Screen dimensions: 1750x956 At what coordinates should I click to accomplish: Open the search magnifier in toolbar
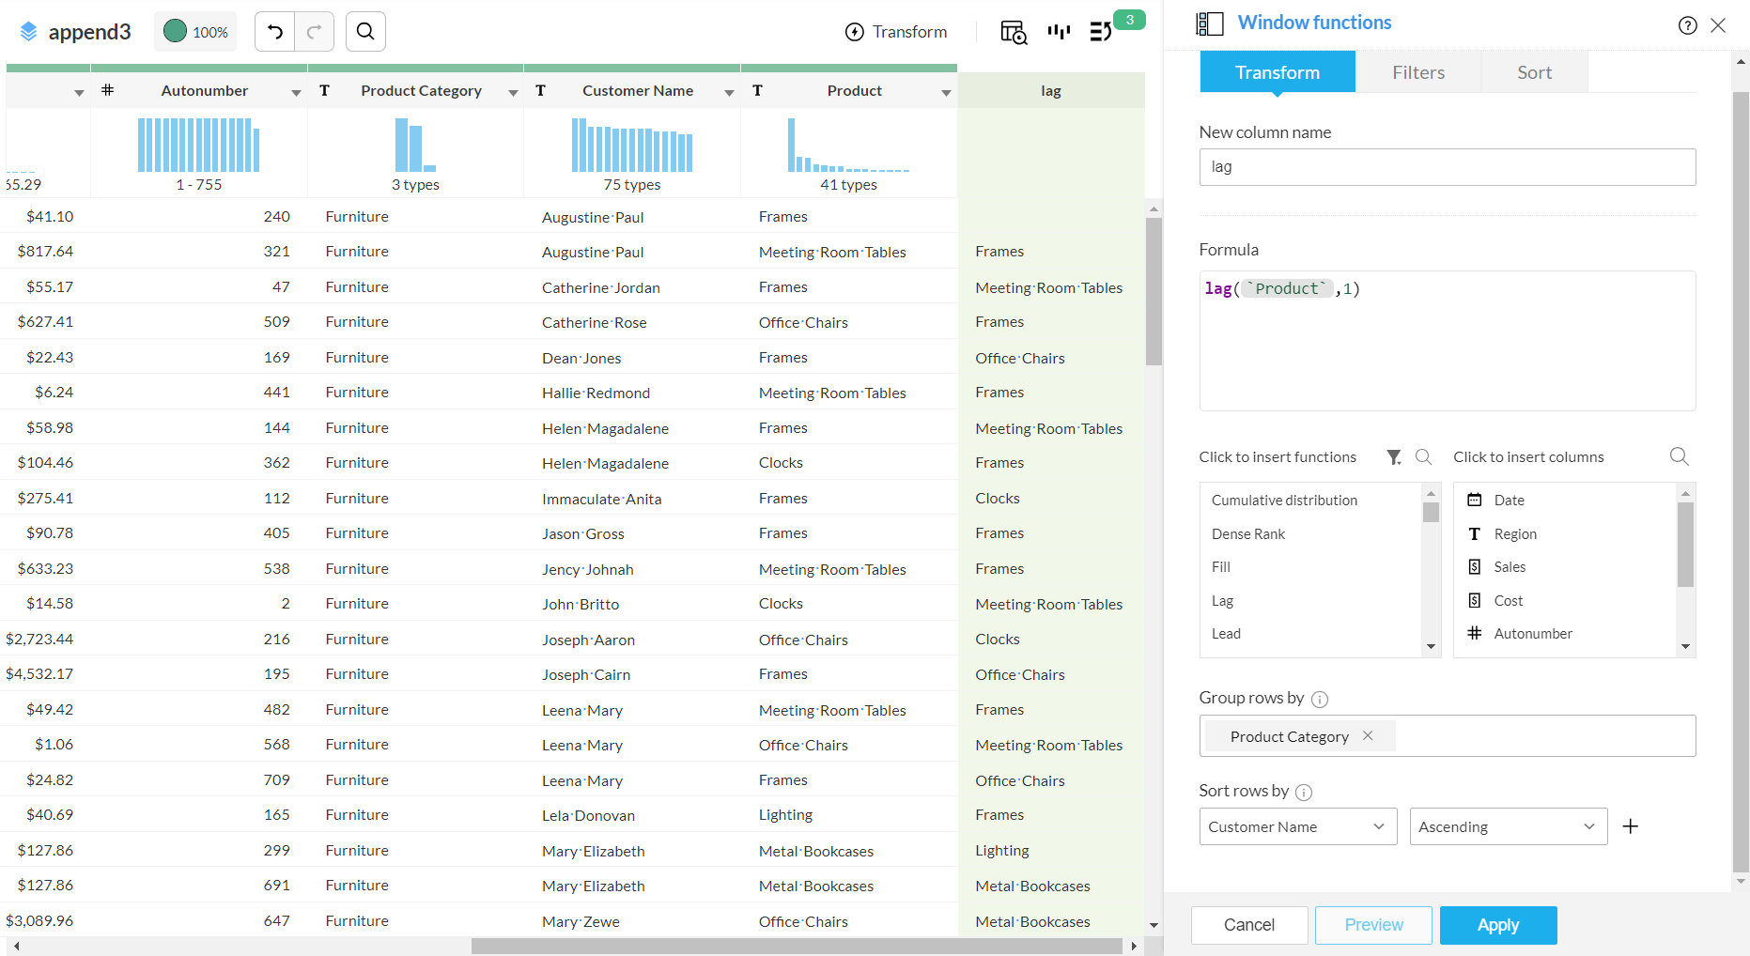[x=365, y=32]
